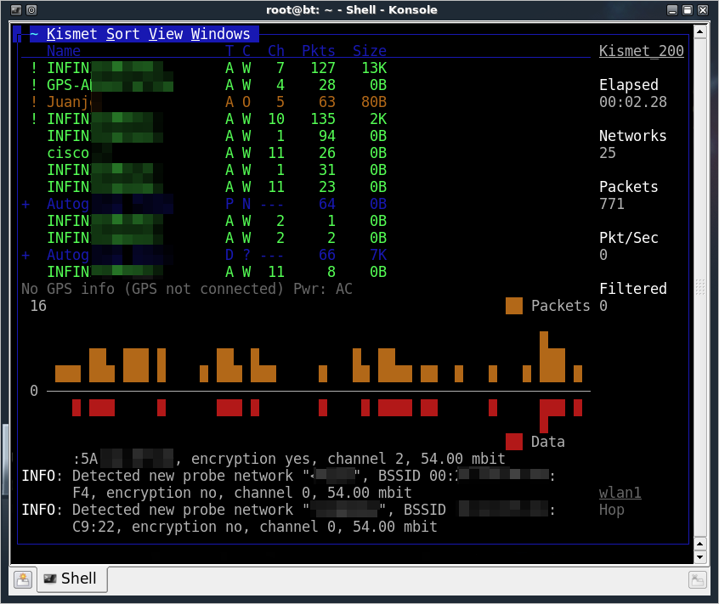Viewport: 719px width, 604px height.
Task: Click the red Data legend square
Action: 514,442
